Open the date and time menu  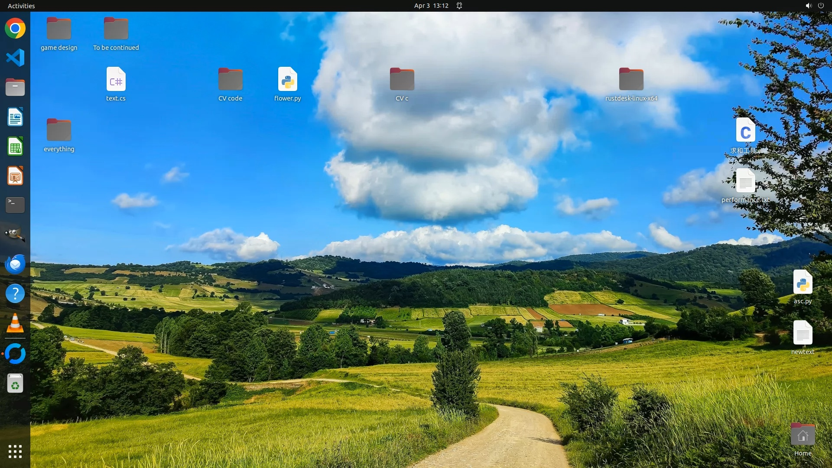click(x=431, y=6)
